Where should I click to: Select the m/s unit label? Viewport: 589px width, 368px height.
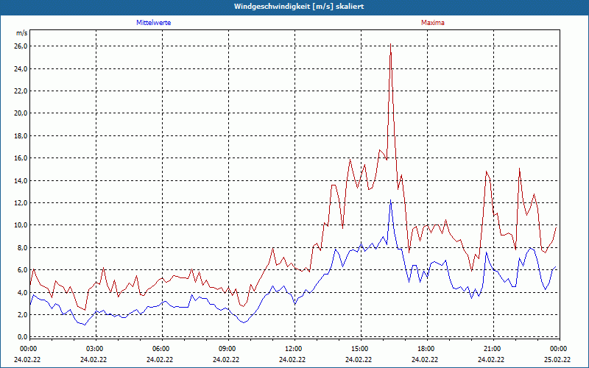[x=22, y=33]
